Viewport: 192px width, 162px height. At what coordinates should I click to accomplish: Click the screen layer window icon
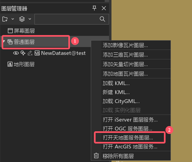(10, 31)
